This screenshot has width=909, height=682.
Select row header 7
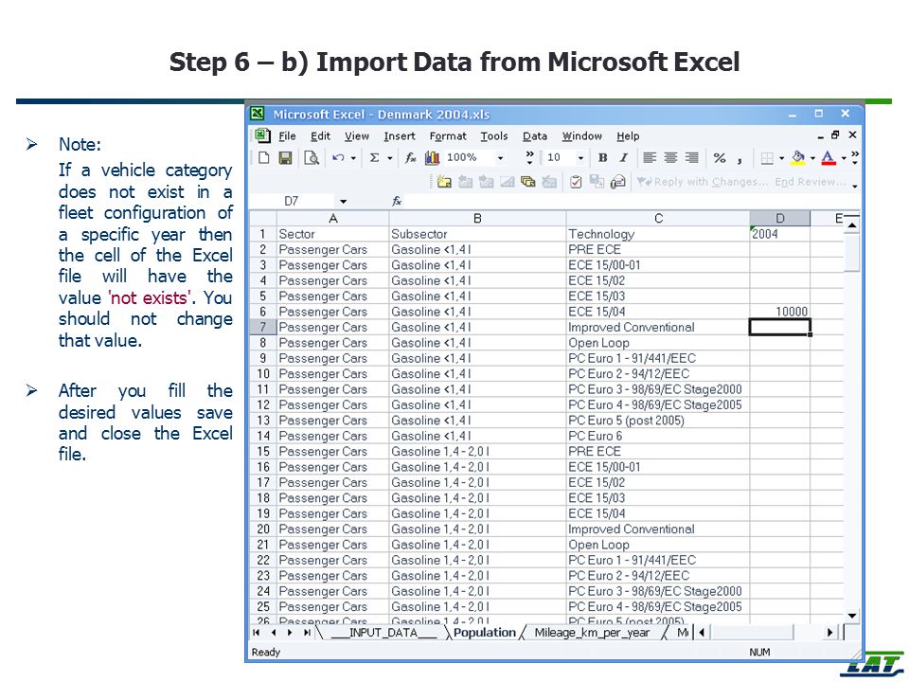[x=263, y=327]
